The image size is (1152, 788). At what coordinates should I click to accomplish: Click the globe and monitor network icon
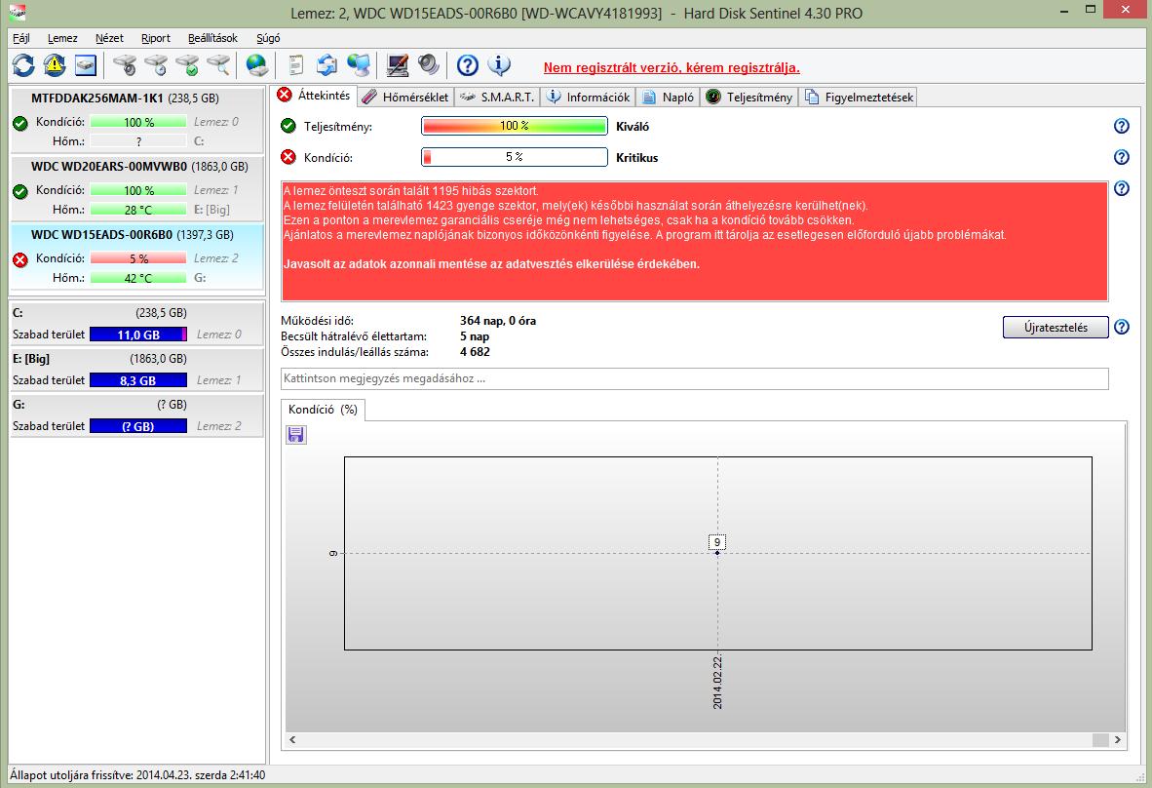pyautogui.click(x=359, y=65)
